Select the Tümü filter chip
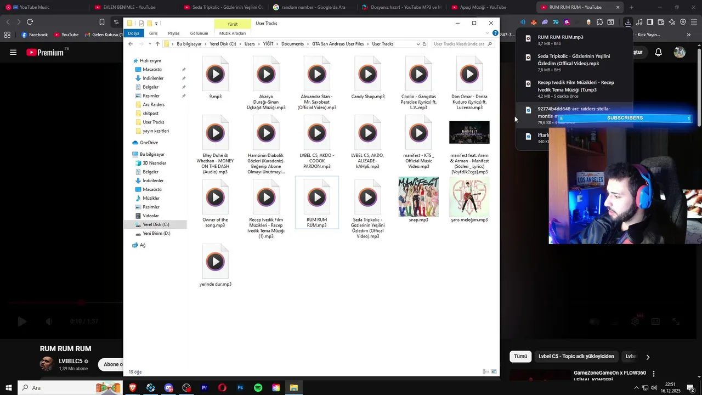The height and width of the screenshot is (395, 702). coord(520,357)
